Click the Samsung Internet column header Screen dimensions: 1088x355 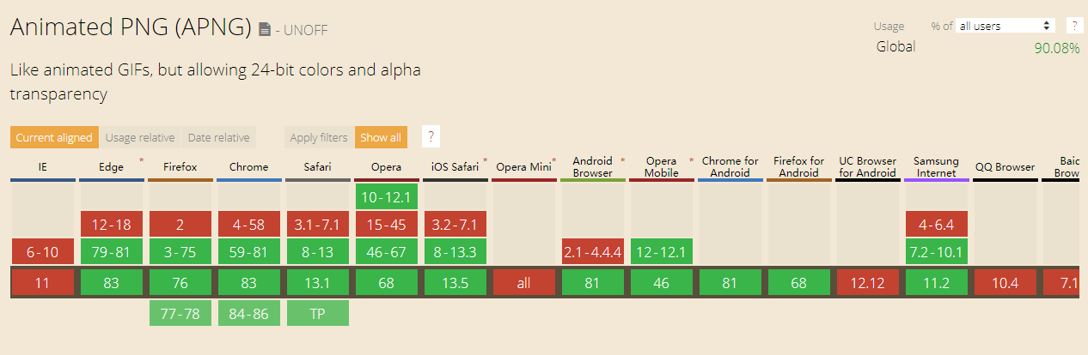[936, 167]
